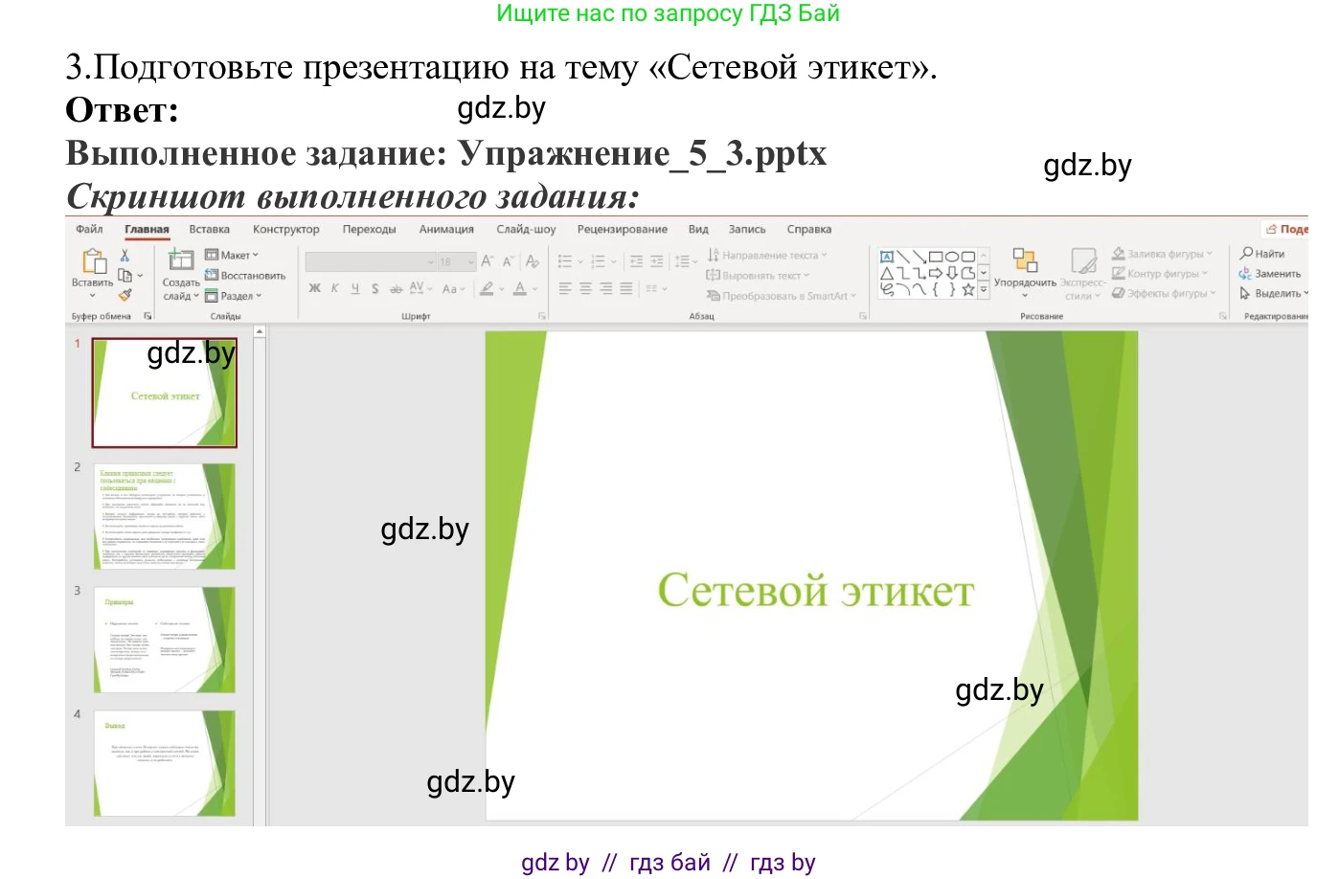Expand the shapes gallery more arrow
Viewport: 1339px width, 879px height.
[x=983, y=289]
